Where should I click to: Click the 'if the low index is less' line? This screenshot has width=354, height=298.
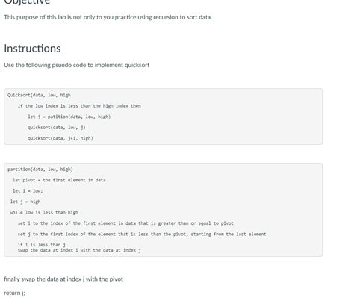point(79,106)
